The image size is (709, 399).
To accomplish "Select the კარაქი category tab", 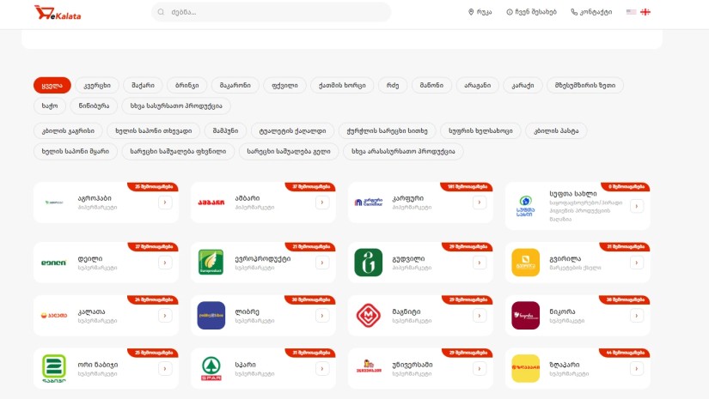I will [x=523, y=85].
